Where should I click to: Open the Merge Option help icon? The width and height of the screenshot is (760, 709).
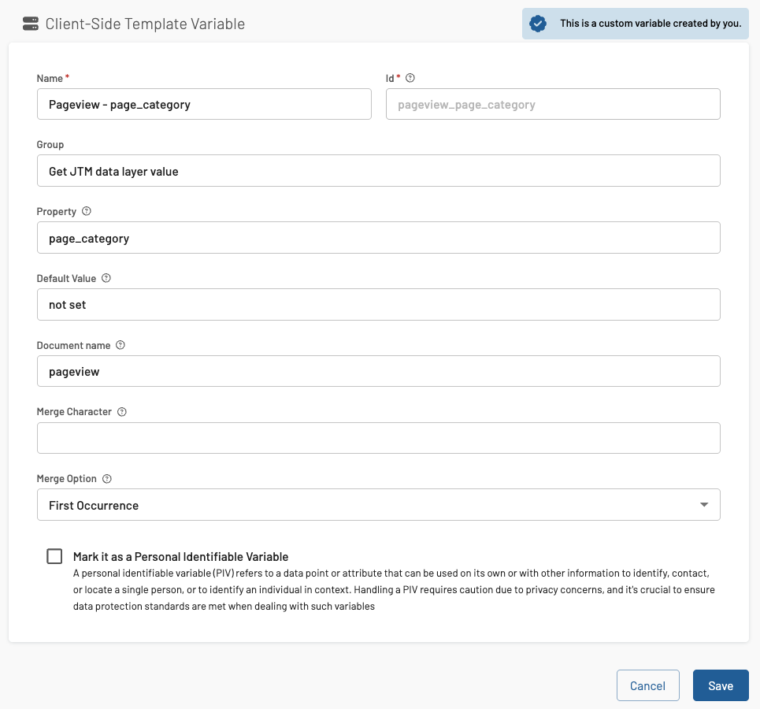(107, 479)
